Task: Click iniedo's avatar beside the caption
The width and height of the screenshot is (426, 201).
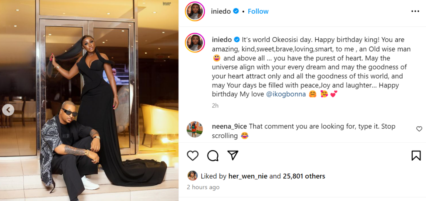Action: click(195, 42)
